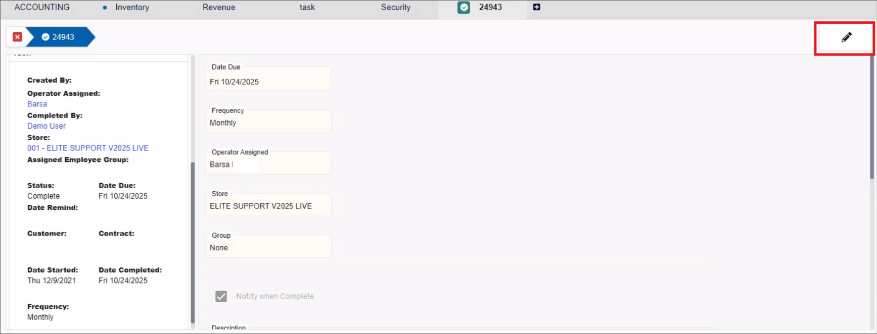Click the Date Due field
The image size is (877, 334).
click(x=268, y=81)
